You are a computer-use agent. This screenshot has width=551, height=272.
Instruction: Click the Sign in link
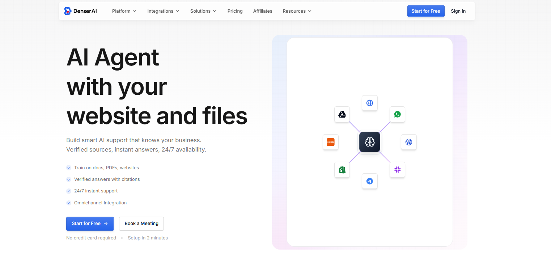tap(458, 11)
